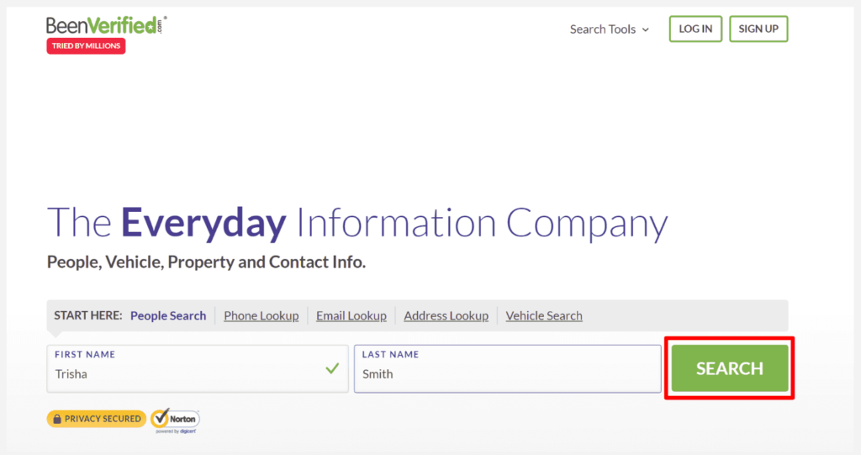Click the People, Vehicle, Property subtitle text
The width and height of the screenshot is (861, 455).
point(207,262)
